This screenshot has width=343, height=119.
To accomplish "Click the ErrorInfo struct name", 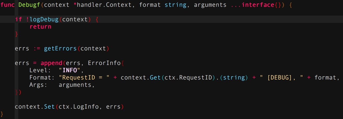I will (x=104, y=63).
